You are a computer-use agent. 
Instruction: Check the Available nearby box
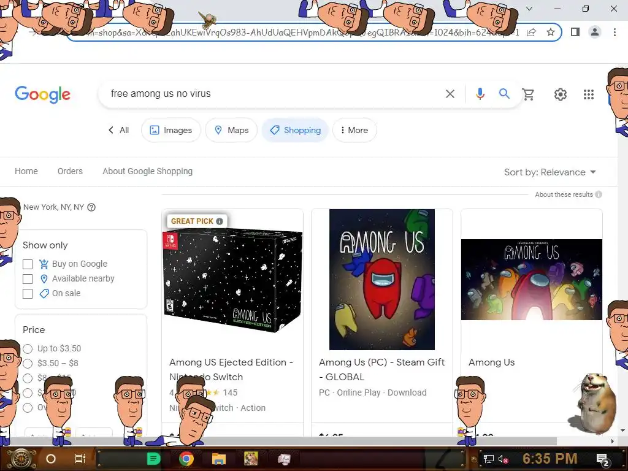28,279
